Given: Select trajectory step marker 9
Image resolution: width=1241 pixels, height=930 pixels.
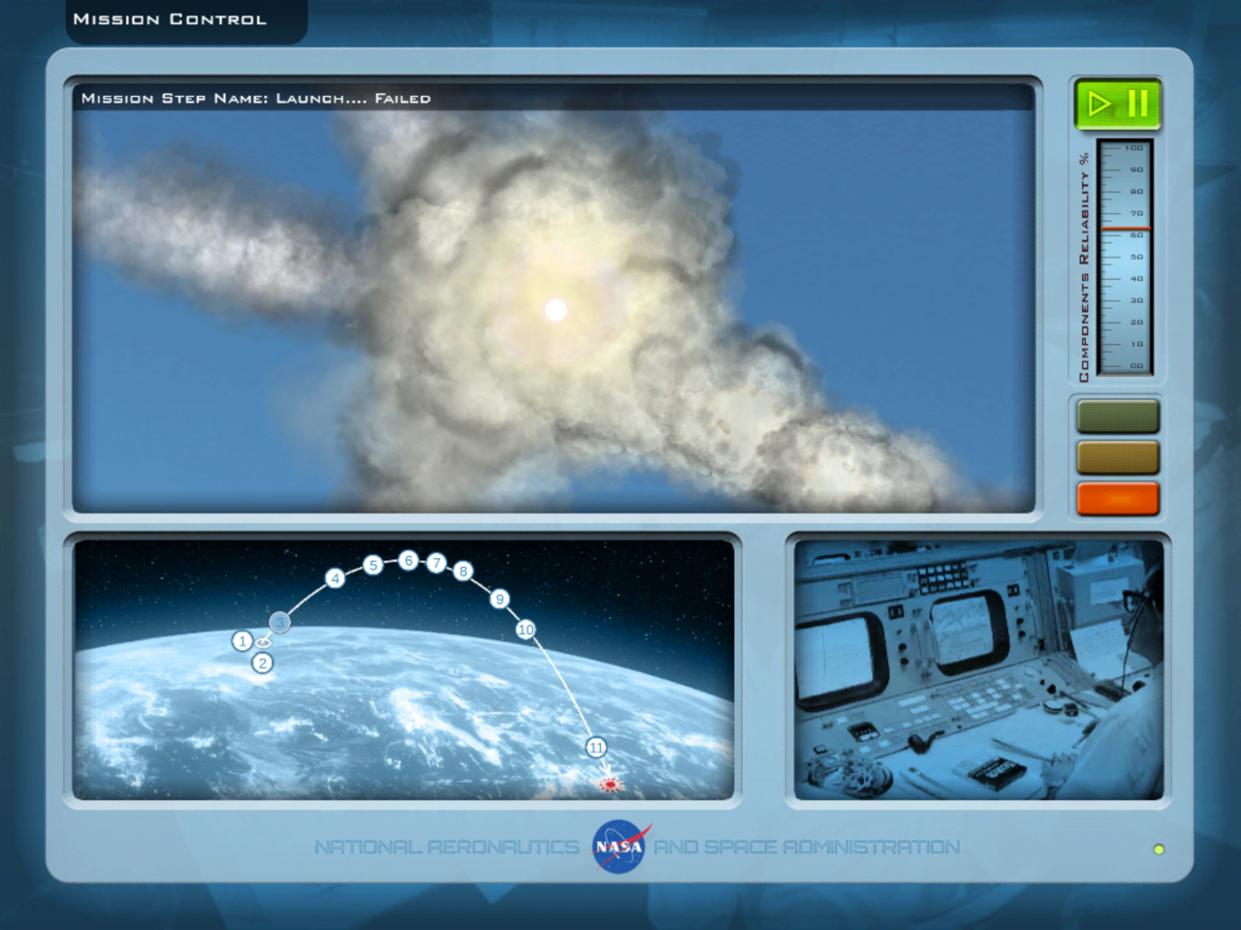Looking at the screenshot, I should click(x=500, y=599).
